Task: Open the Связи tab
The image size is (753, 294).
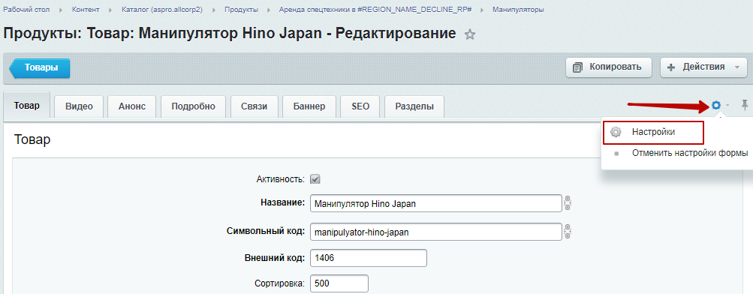Action: click(254, 106)
